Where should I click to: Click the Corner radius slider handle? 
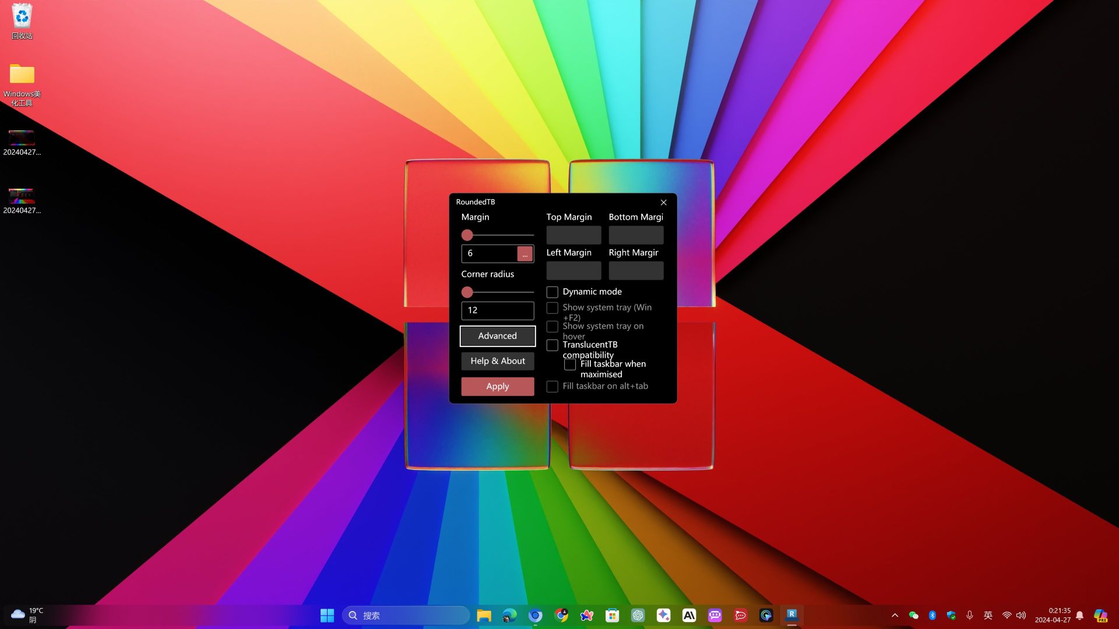click(467, 292)
